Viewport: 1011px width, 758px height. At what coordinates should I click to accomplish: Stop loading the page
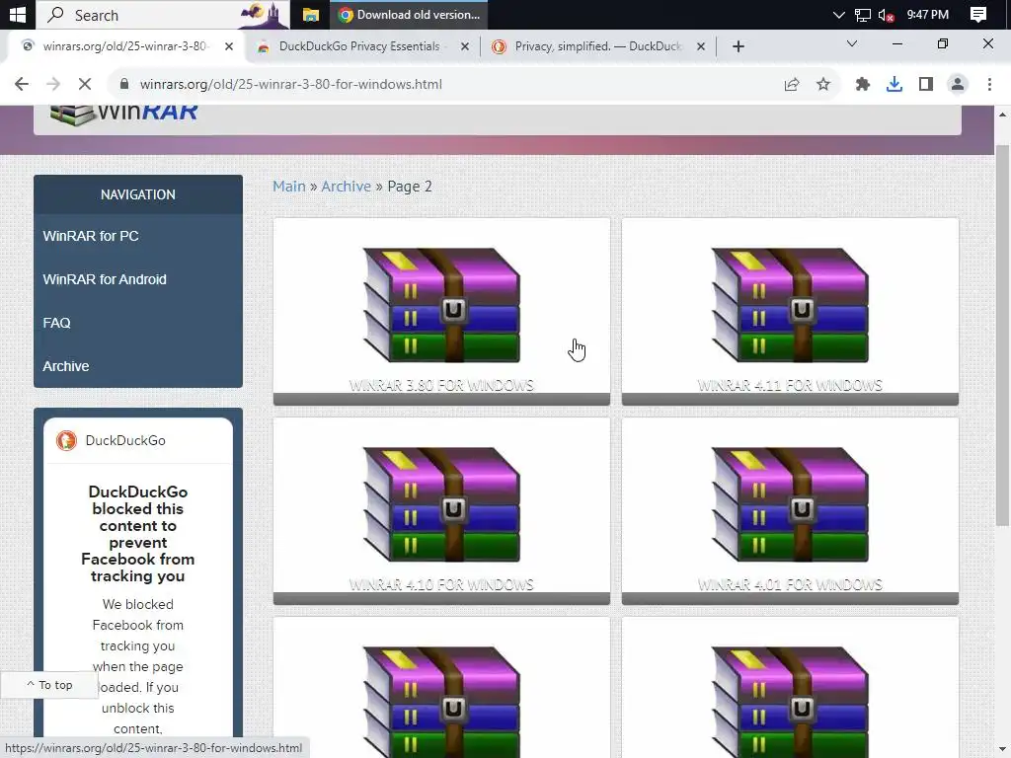(x=85, y=84)
